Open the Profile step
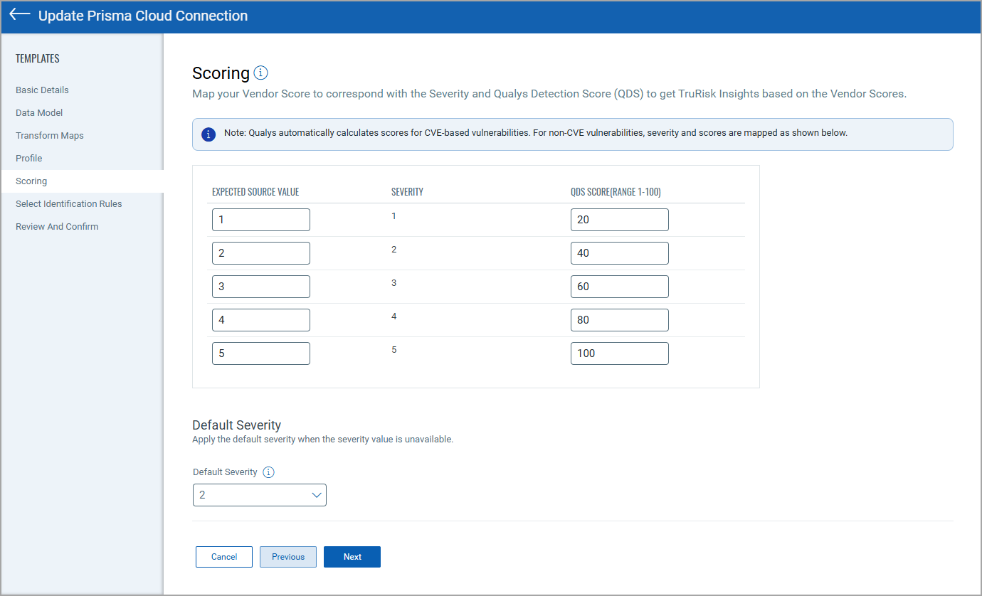Viewport: 982px width, 596px height. pos(29,159)
